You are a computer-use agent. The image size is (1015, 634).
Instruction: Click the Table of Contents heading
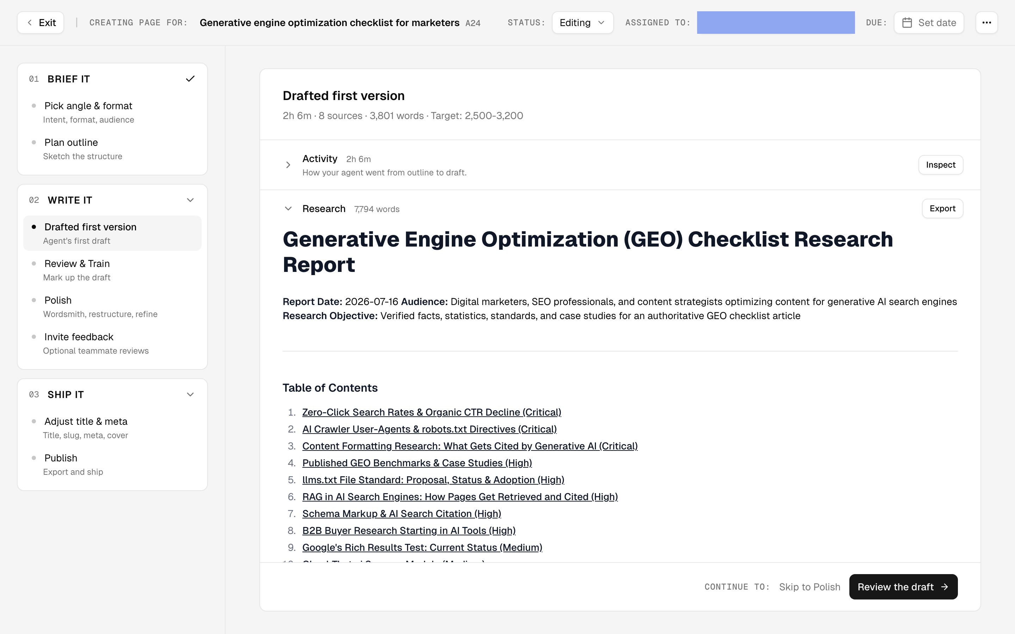[x=330, y=388]
